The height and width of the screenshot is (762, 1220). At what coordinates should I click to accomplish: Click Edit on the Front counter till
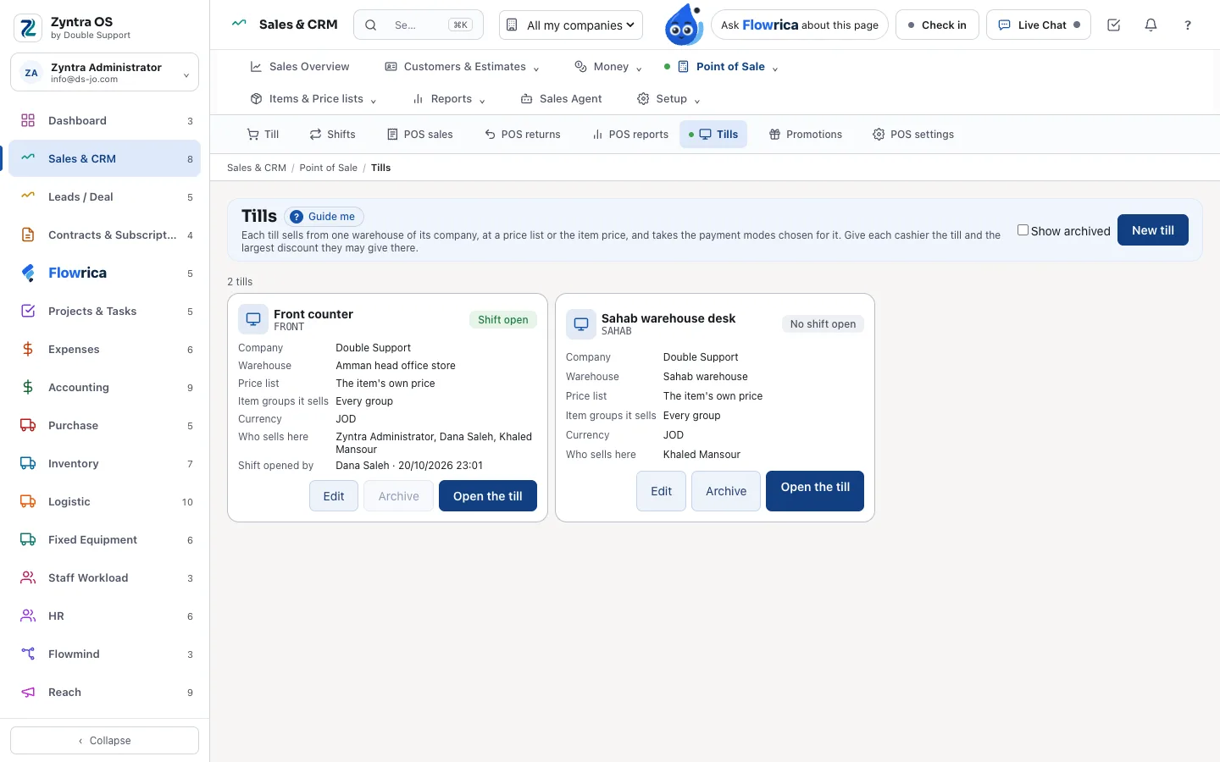coord(334,496)
